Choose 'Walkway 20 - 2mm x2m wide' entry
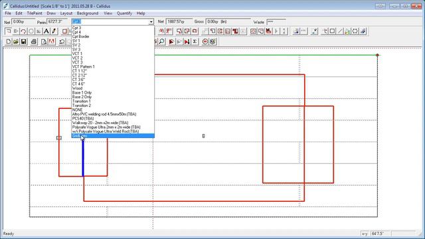Viewport: 425px width, 239px height. 113,123
